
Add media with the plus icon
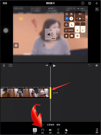[96, 3]
